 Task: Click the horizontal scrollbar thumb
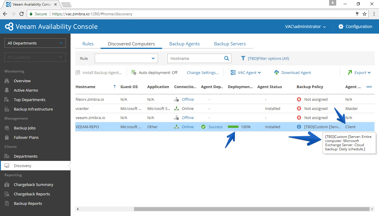click(252, 209)
